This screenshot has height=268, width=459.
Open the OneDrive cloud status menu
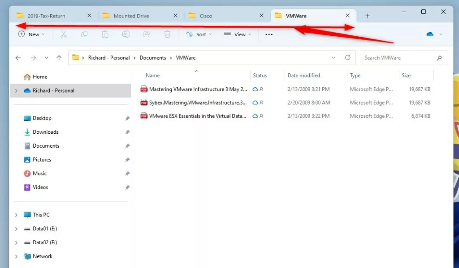[x=434, y=34]
